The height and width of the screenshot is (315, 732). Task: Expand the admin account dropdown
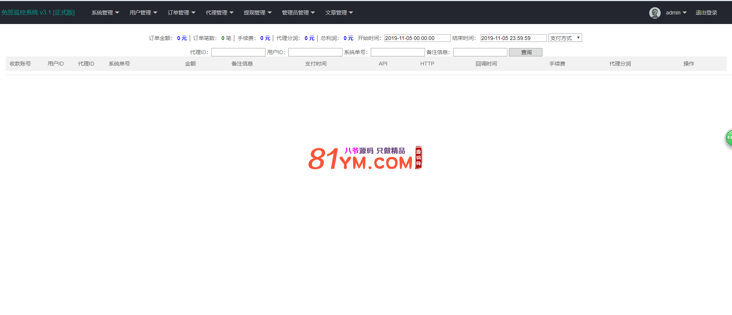pyautogui.click(x=676, y=13)
